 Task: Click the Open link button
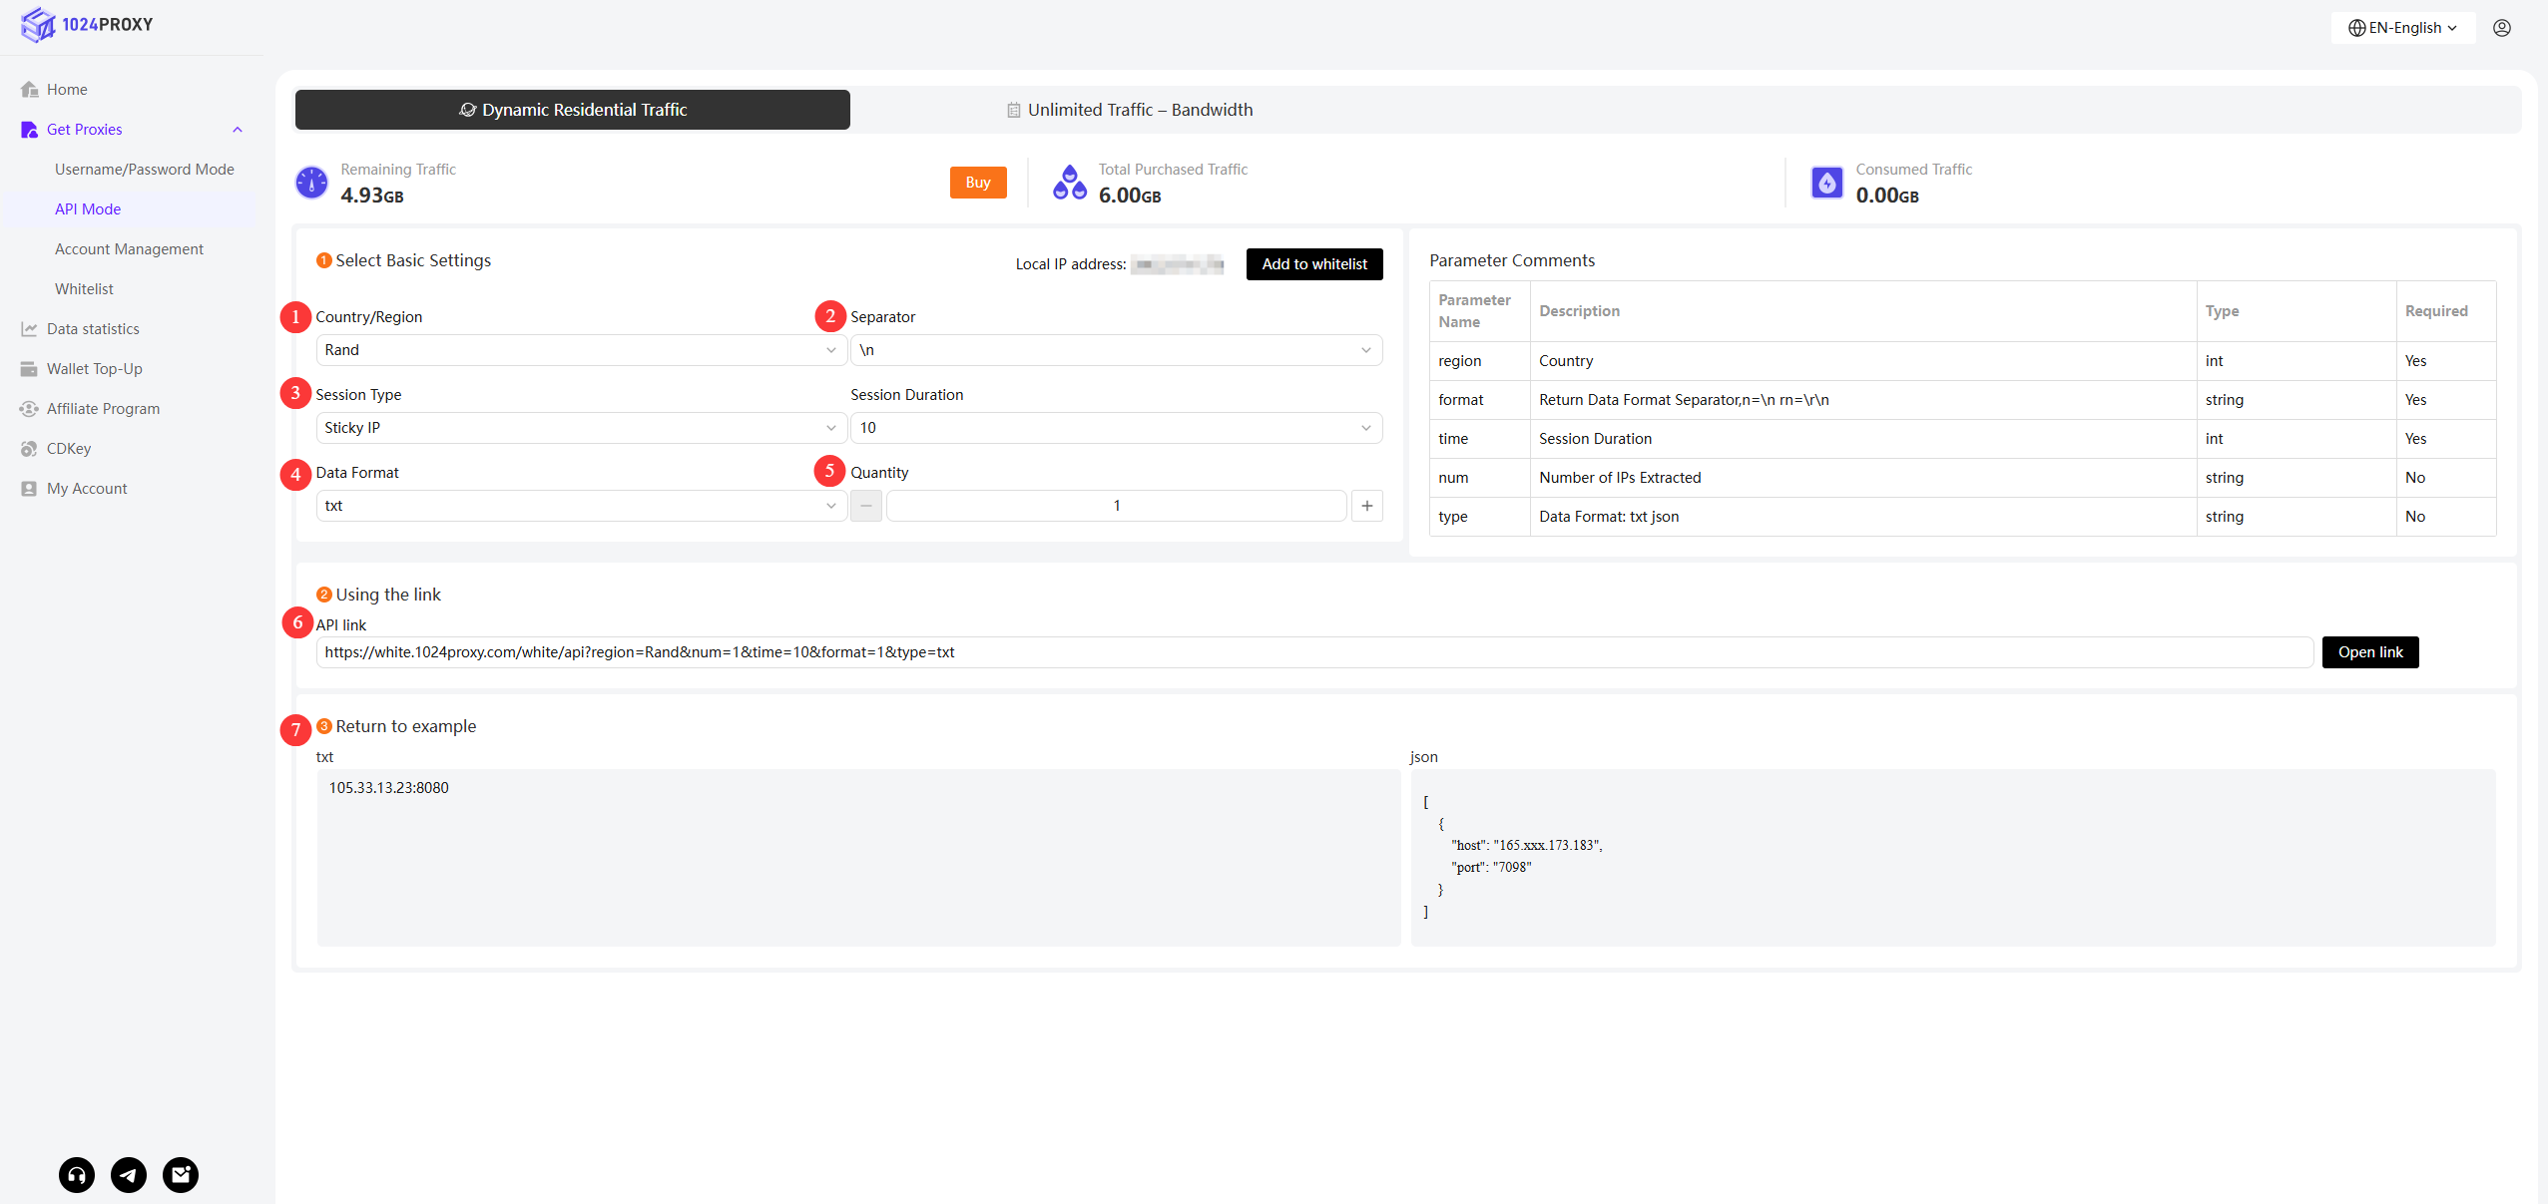click(x=2369, y=652)
